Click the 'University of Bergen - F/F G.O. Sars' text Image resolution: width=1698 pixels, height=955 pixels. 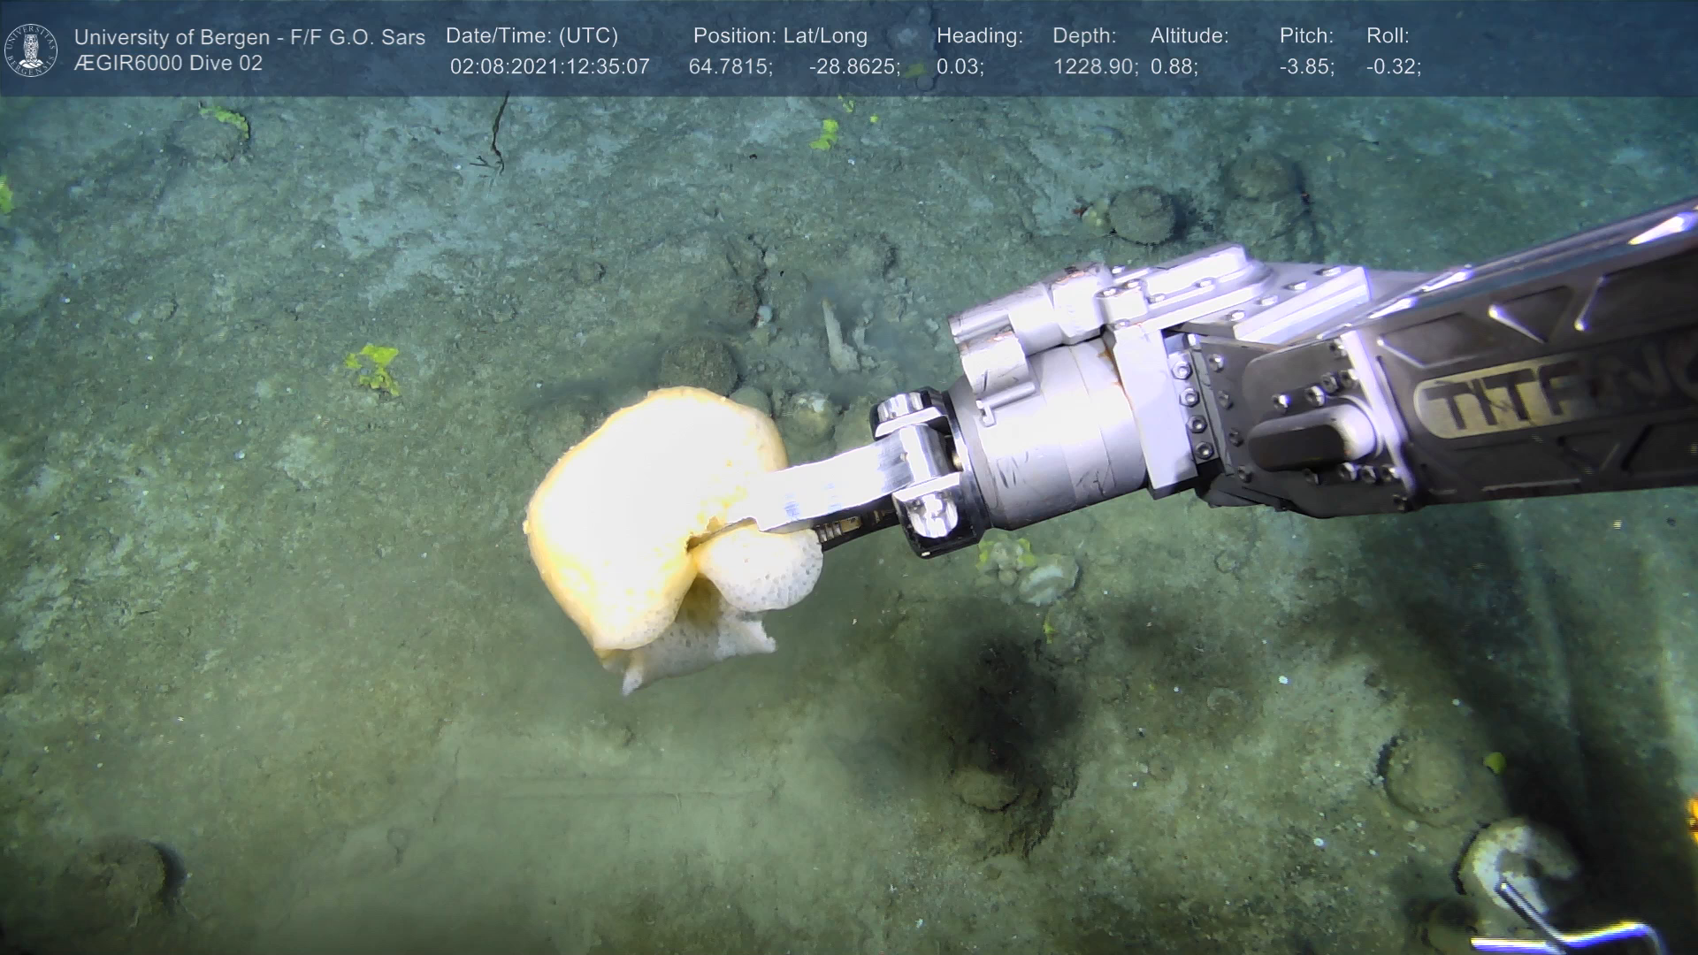click(x=249, y=37)
